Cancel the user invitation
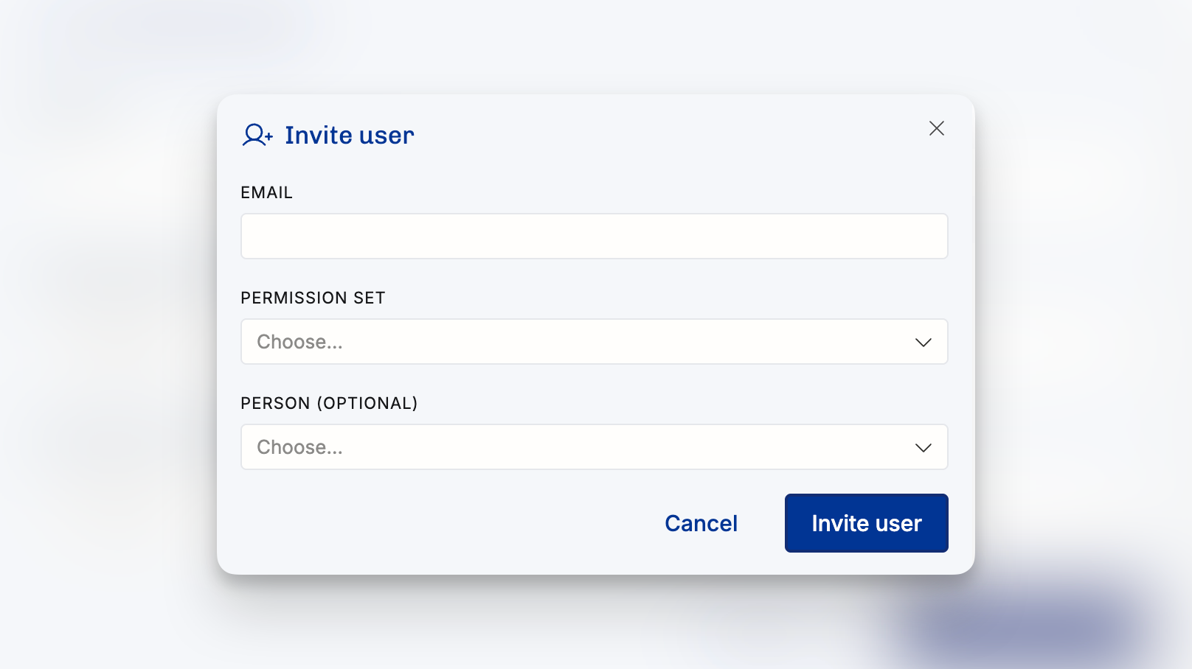The image size is (1192, 669). [701, 523]
